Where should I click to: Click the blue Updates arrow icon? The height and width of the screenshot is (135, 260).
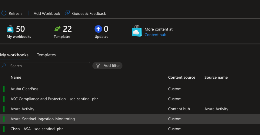click(x=98, y=29)
